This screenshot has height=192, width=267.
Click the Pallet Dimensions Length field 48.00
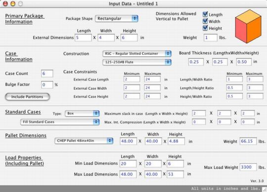pyautogui.click(x=128, y=141)
